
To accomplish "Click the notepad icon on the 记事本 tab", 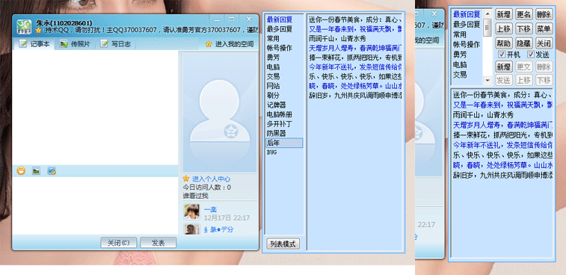I will tap(23, 44).
